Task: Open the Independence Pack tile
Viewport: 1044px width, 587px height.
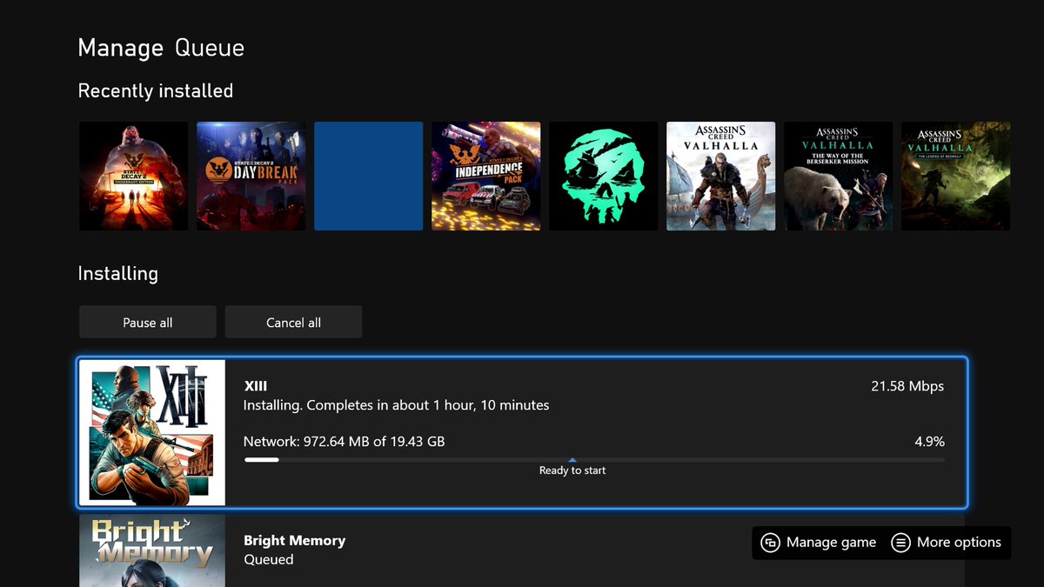Action: [486, 176]
